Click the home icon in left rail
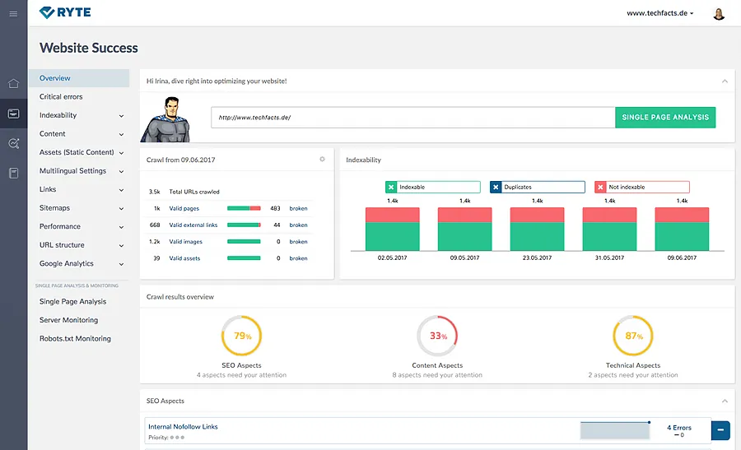This screenshot has width=741, height=450. point(13,84)
